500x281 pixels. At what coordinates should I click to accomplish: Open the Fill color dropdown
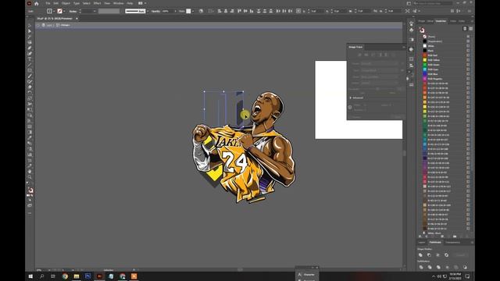pyautogui.click(x=54, y=11)
